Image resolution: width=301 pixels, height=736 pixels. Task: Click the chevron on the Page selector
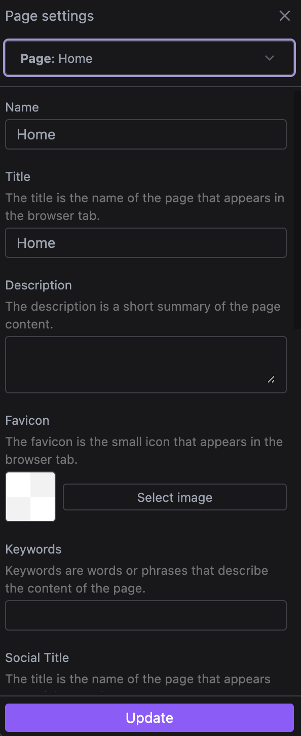click(270, 58)
